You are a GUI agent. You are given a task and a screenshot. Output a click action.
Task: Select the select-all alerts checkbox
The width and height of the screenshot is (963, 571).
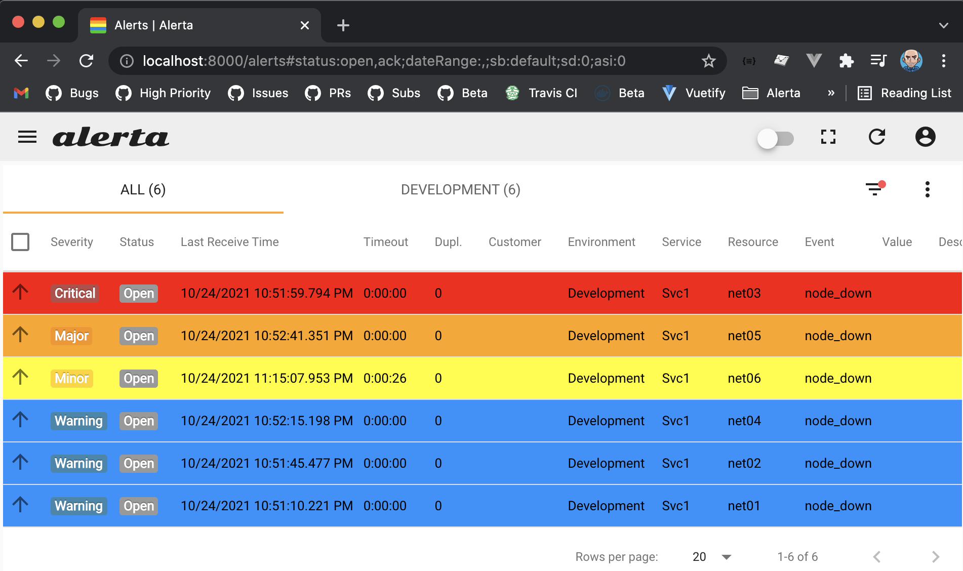(x=21, y=242)
